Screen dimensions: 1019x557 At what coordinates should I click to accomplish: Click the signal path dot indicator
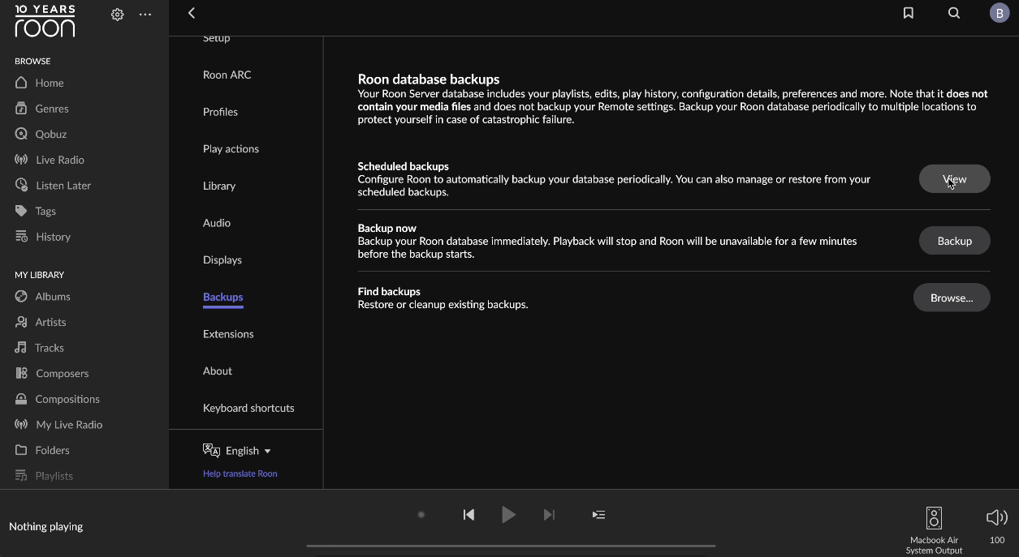(421, 515)
